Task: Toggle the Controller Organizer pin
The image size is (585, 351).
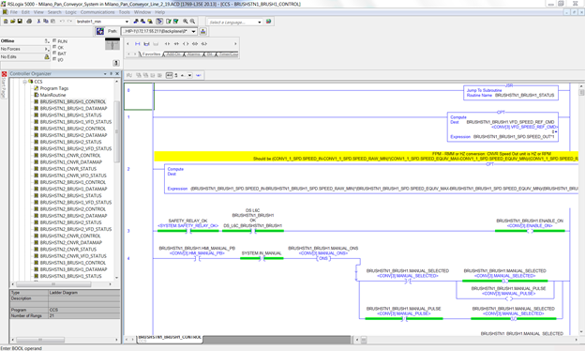Action: click(x=112, y=74)
